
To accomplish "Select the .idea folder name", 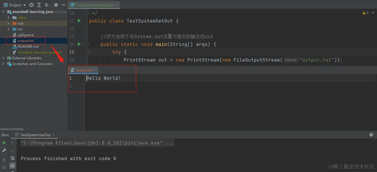I will coord(21,18).
